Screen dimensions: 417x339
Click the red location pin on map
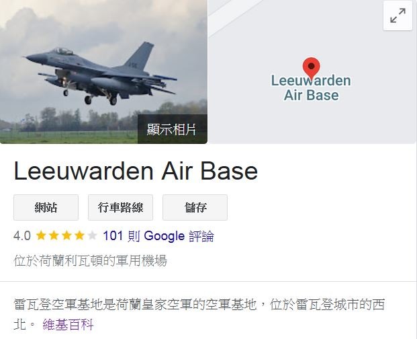coord(311,69)
